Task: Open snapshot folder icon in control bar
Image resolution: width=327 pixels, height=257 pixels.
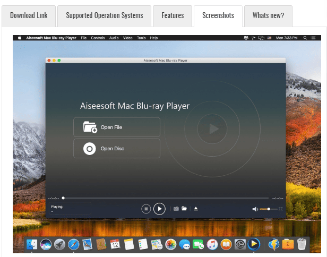Action: 184,208
